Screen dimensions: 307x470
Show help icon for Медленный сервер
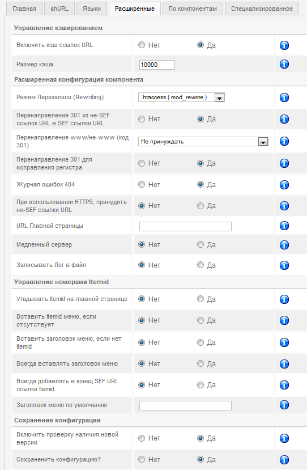coord(284,245)
